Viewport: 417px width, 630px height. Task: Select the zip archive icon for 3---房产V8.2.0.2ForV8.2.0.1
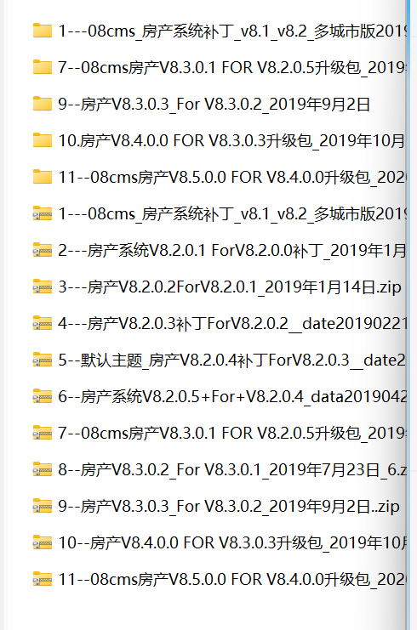(x=43, y=287)
